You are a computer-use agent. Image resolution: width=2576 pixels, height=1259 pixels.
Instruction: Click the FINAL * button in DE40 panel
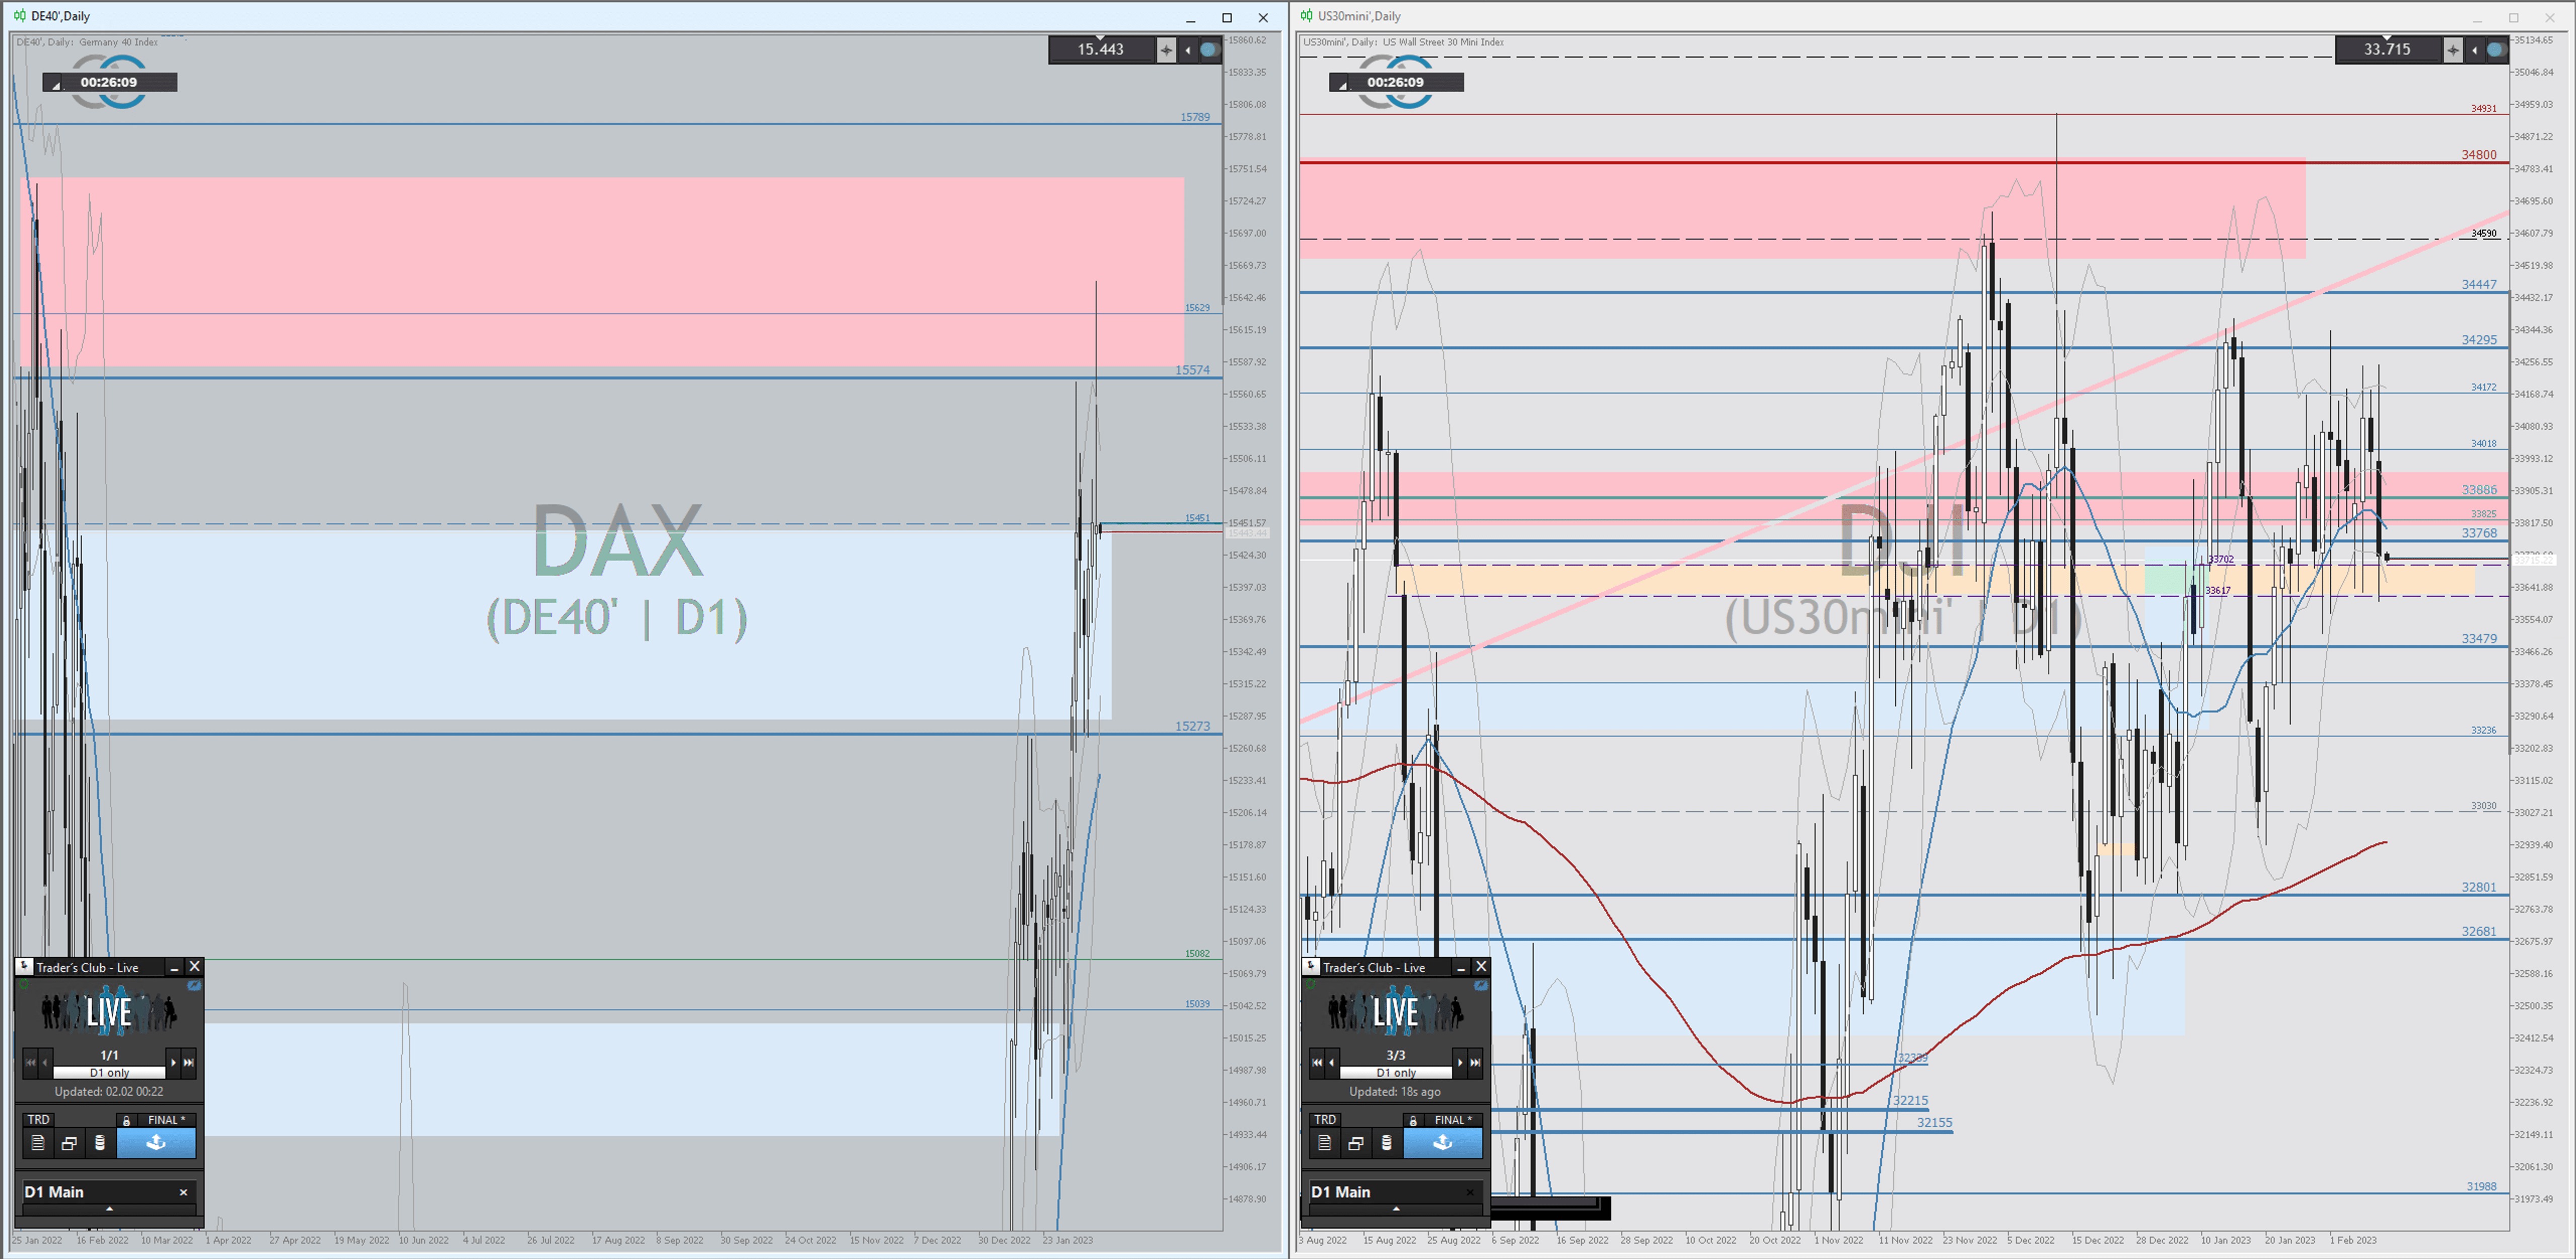pos(166,1120)
